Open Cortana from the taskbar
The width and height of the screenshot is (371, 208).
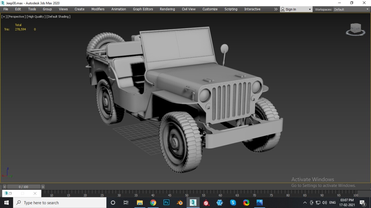click(x=113, y=203)
